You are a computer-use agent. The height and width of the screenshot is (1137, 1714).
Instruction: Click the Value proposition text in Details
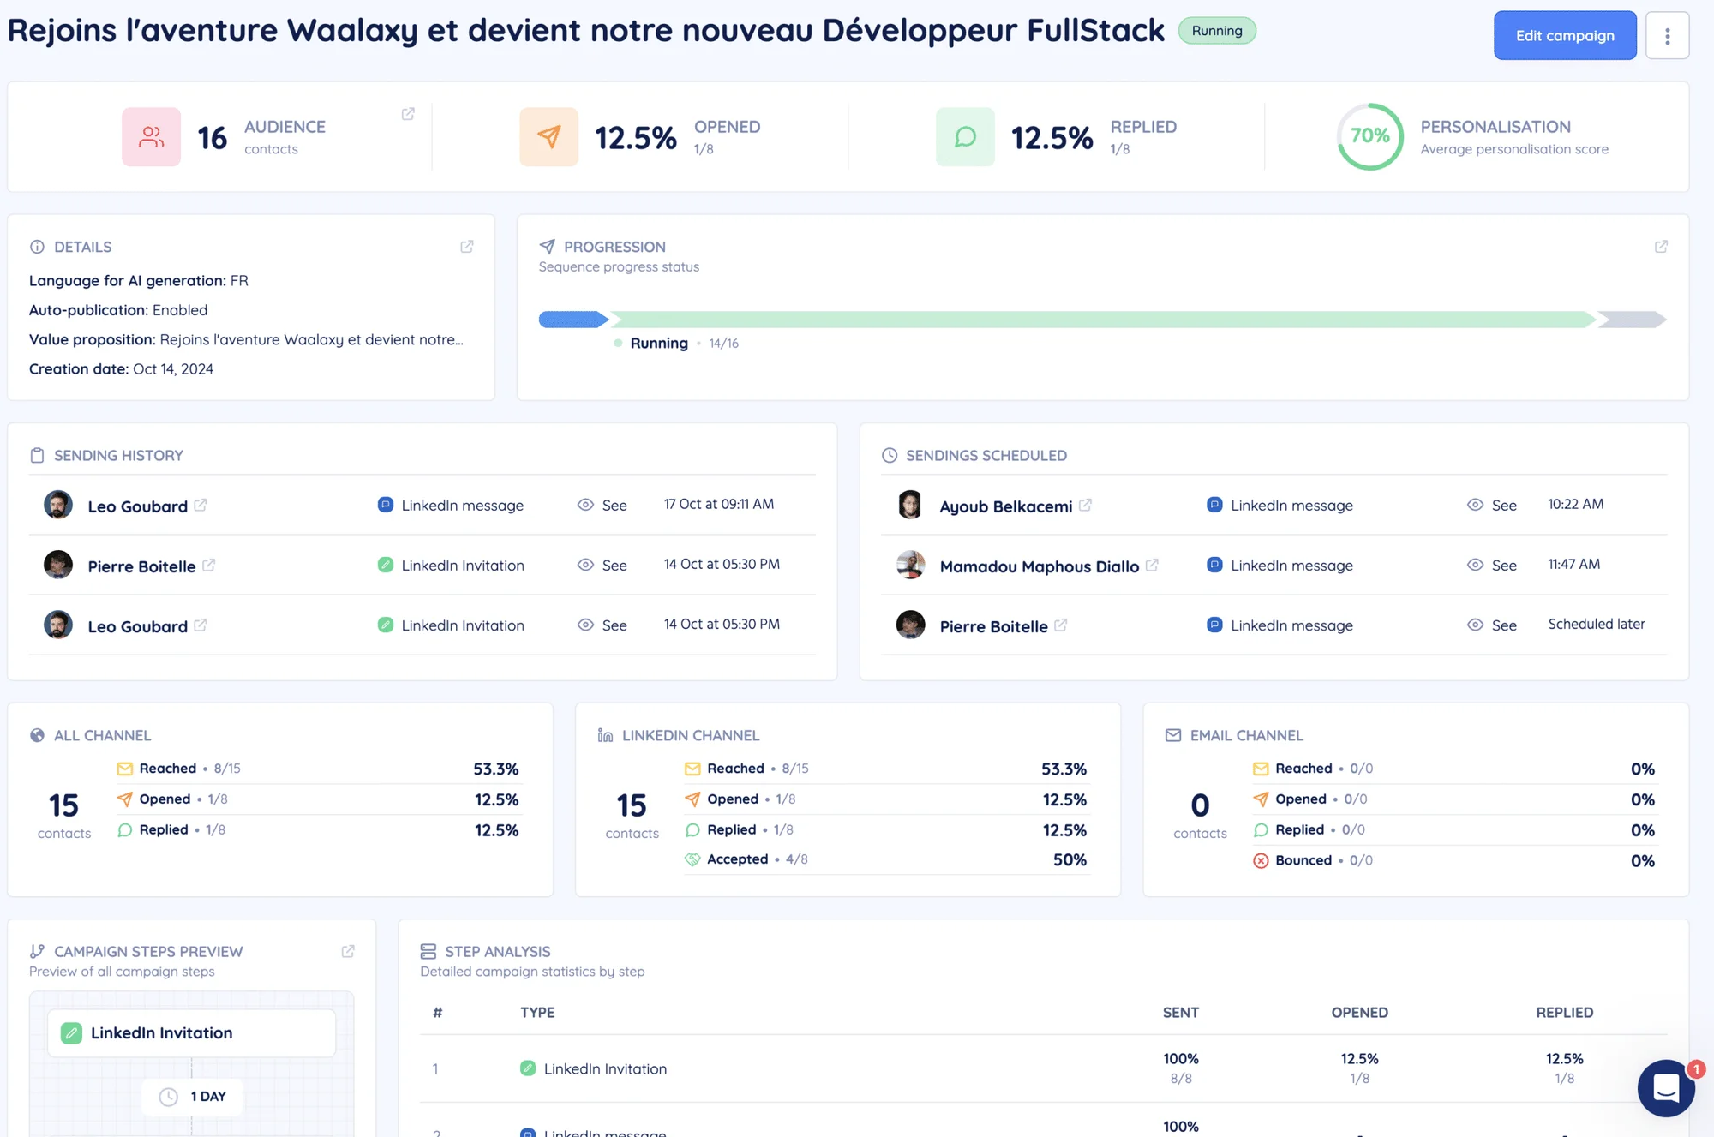tap(246, 339)
